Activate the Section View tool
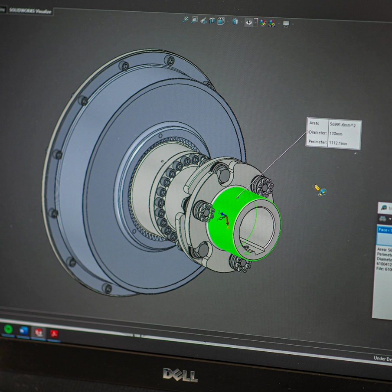 (212, 21)
